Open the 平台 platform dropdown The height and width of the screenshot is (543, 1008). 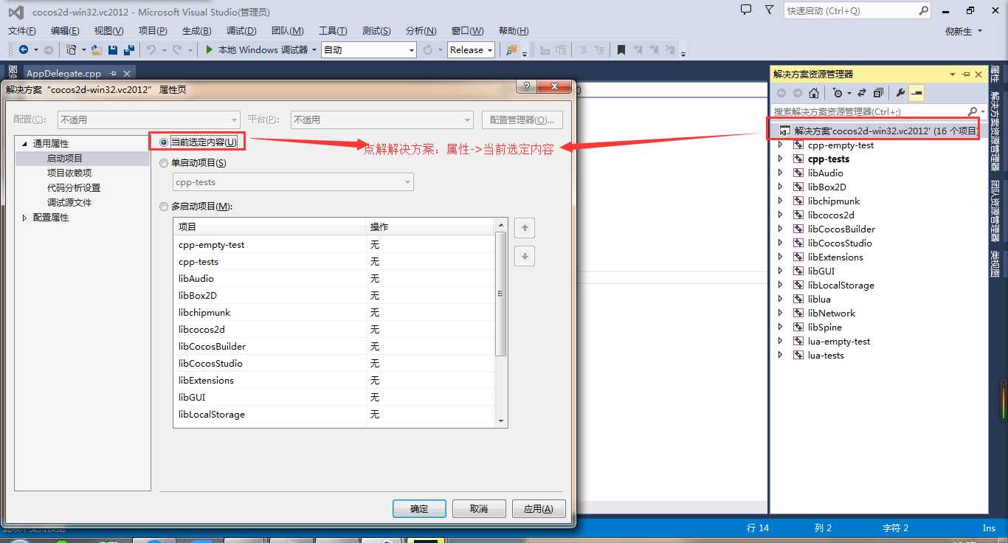(382, 120)
